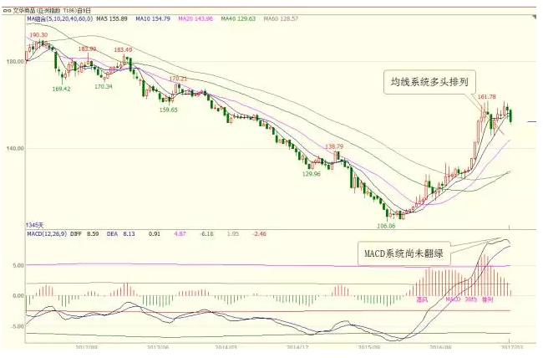Viewport: 543px width, 358px height.
Task: Click the 2017/03 date axis label
Action: tap(513, 347)
